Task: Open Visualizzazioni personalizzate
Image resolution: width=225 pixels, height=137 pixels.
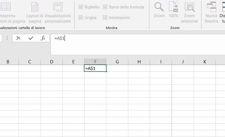Action: click(x=58, y=12)
